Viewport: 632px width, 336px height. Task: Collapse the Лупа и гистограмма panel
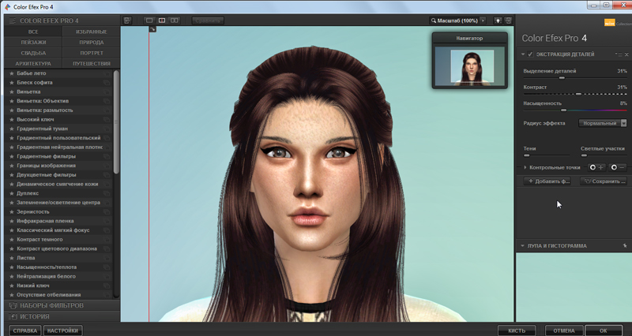click(522, 245)
